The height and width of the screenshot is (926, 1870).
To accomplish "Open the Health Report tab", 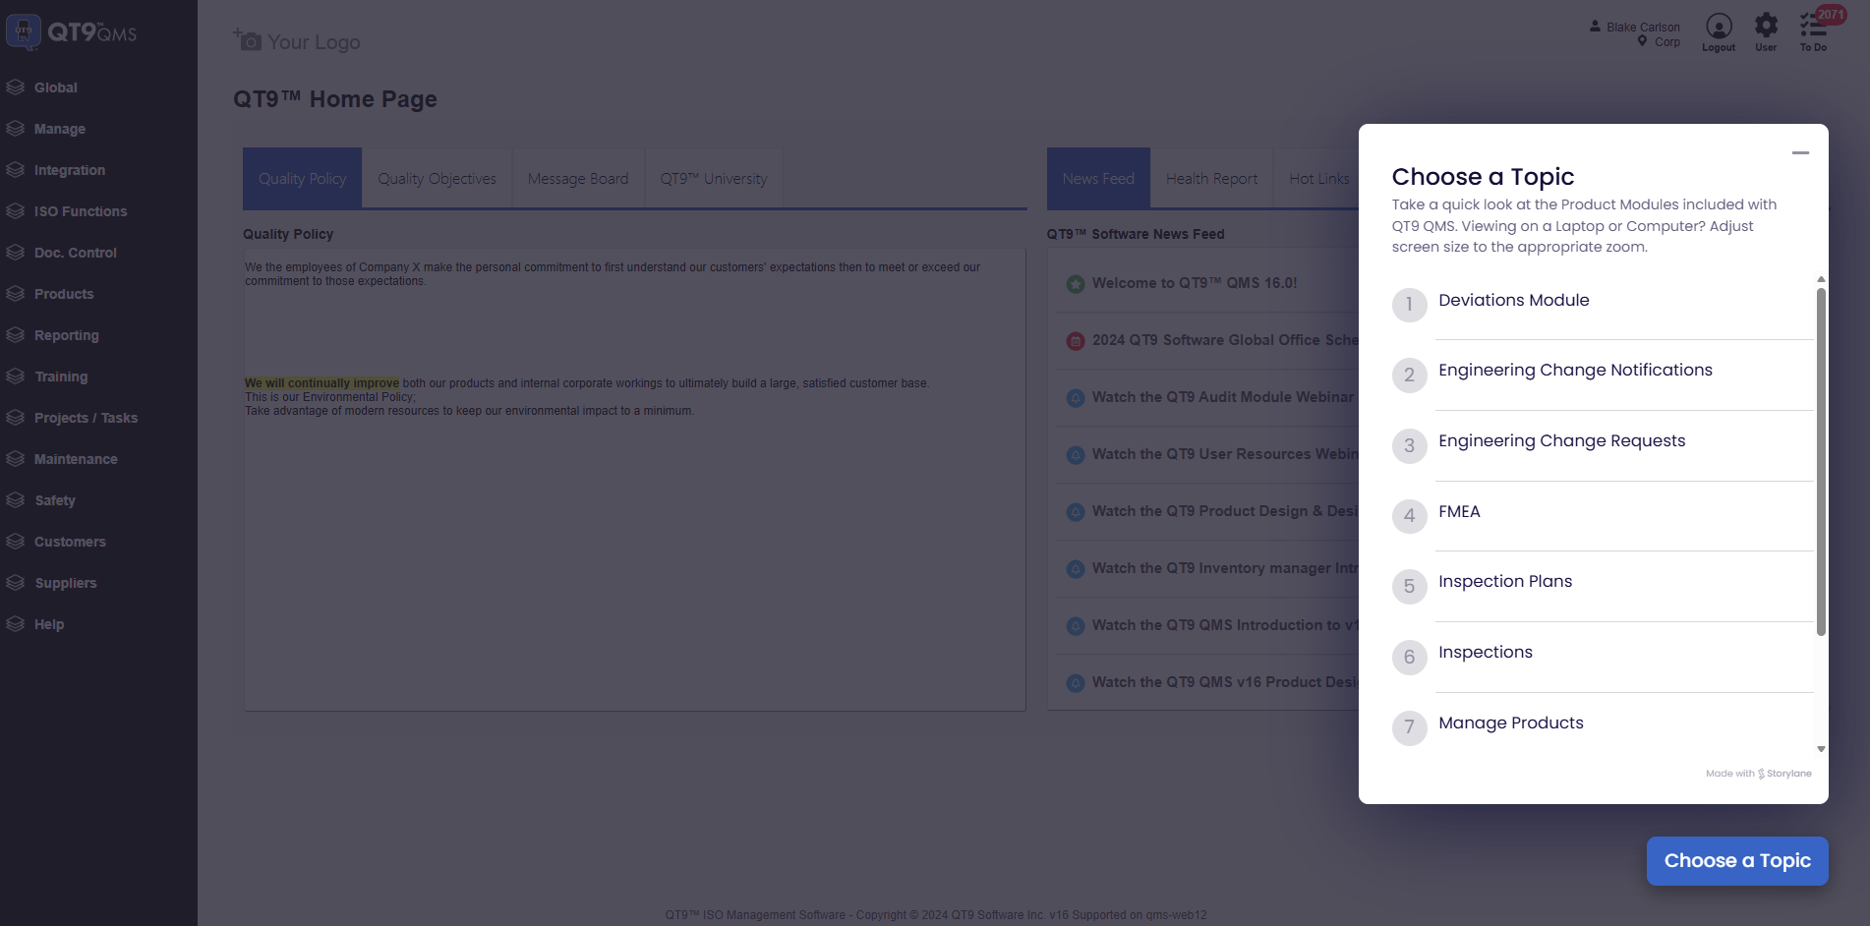I will click(1211, 178).
